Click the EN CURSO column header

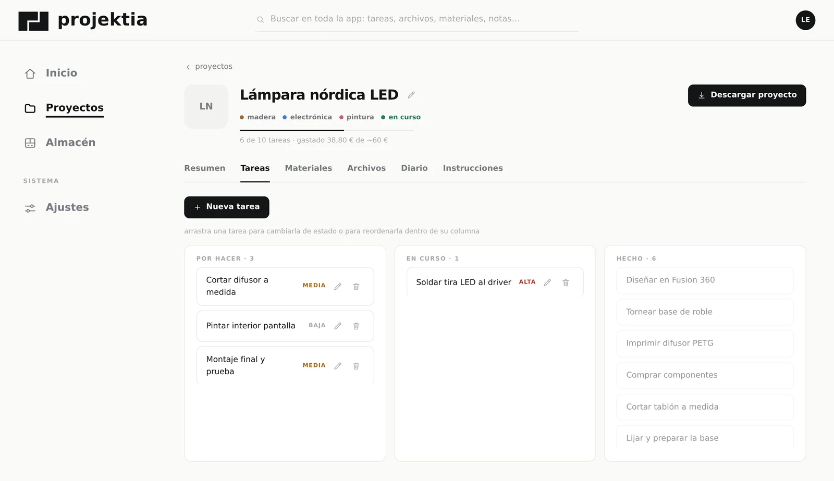433,259
